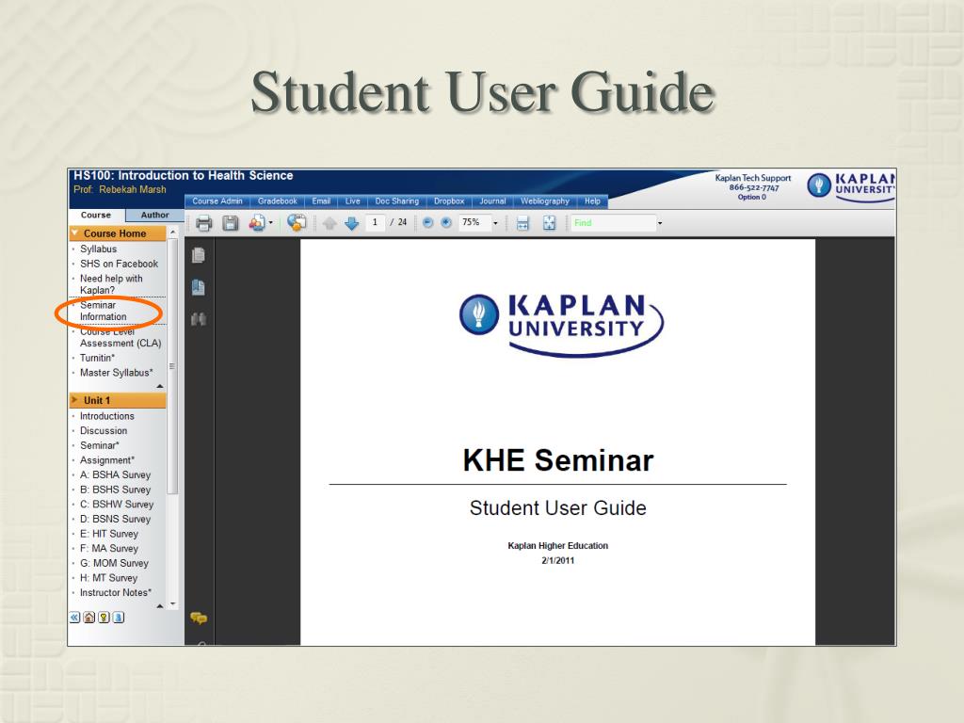The height and width of the screenshot is (723, 964).
Task: Click the zoom in plus button
Action: point(446,222)
